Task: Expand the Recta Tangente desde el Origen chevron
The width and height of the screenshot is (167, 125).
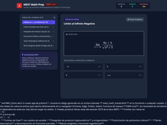Action: coord(53,46)
